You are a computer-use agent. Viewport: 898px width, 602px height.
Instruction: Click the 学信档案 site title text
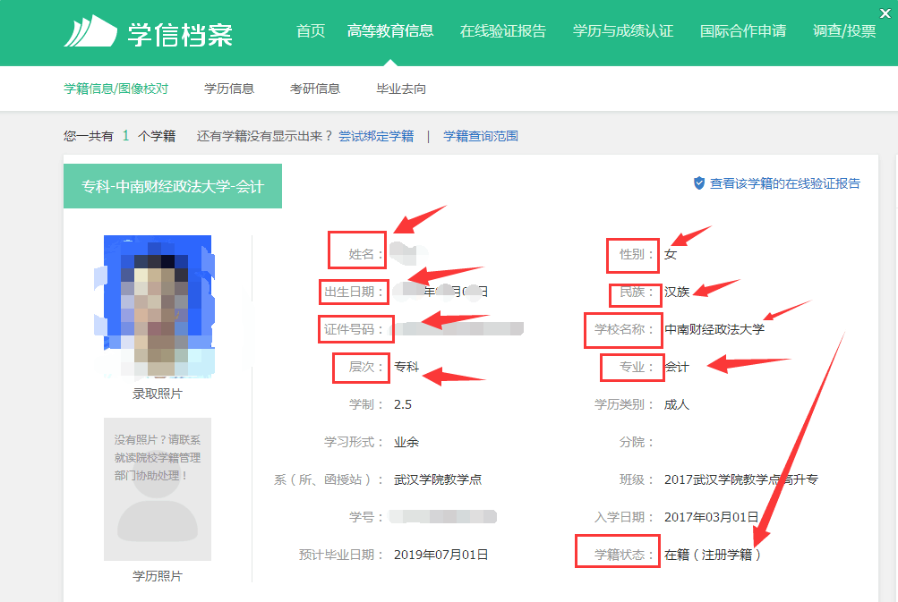[180, 34]
